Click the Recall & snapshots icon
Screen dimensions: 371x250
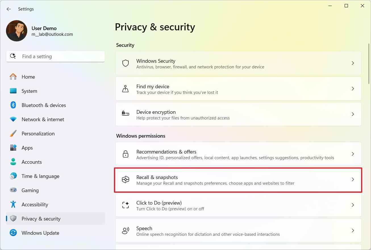(x=126, y=180)
